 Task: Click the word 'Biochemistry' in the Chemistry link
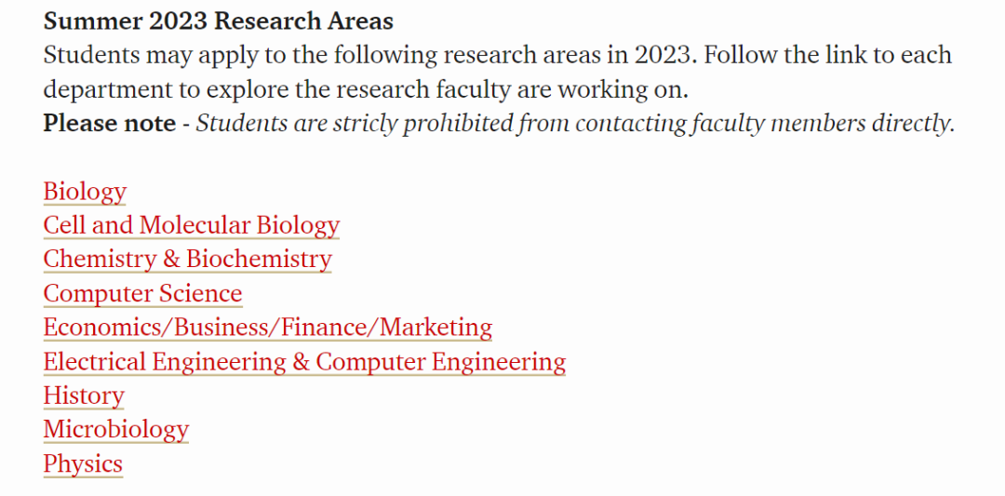click(x=259, y=260)
